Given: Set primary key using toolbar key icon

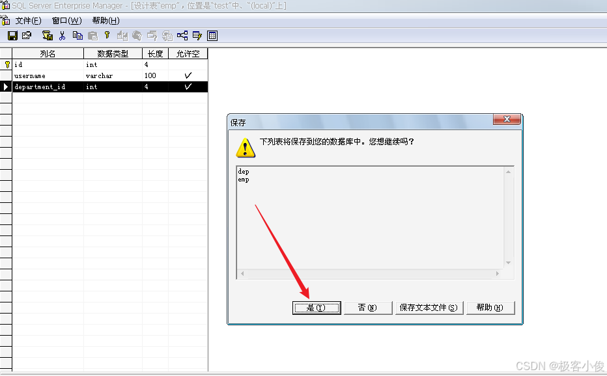Looking at the screenshot, I should pos(107,36).
